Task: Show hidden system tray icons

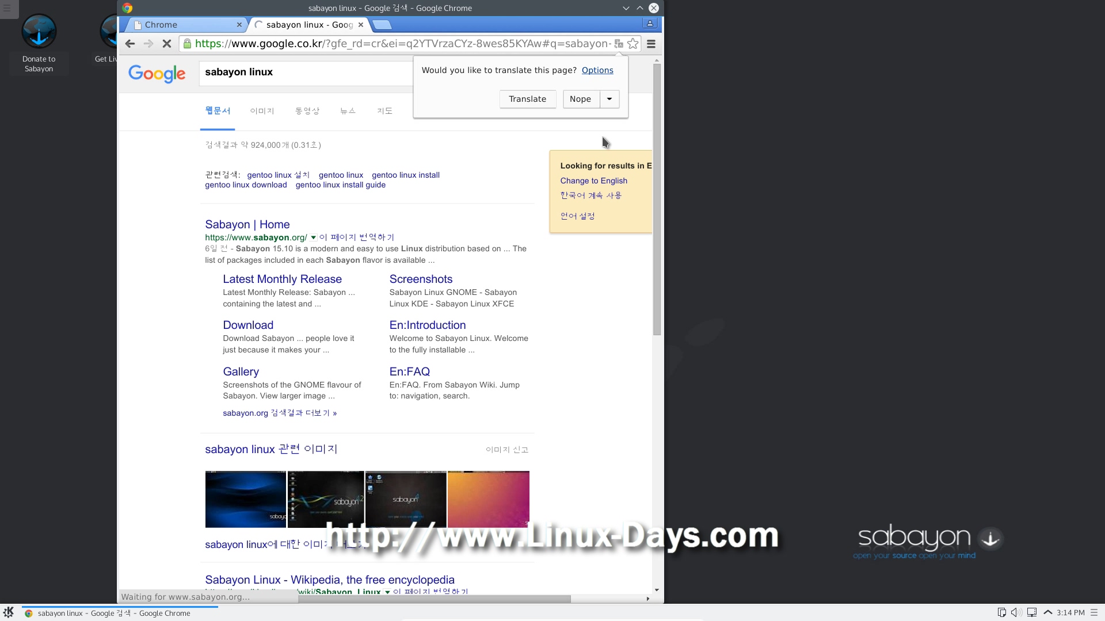Action: pos(1047,612)
